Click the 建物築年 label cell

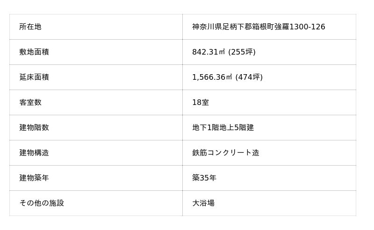pos(34,178)
